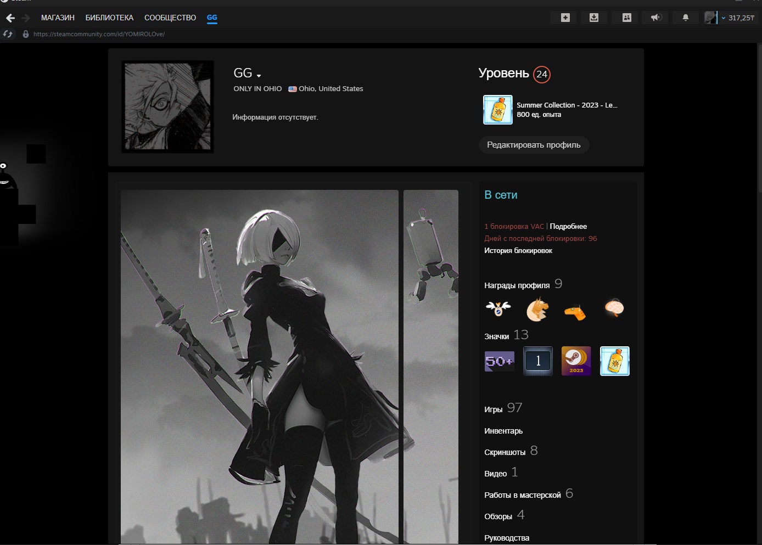The width and height of the screenshot is (762, 545).
Task: Click the US flag icon
Action: pos(293,89)
